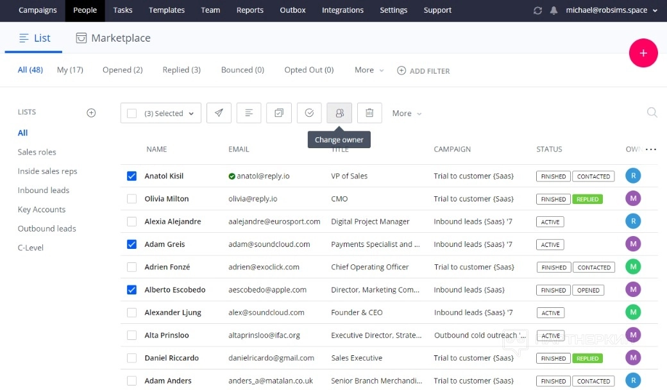Viewport: 667px width, 390px height.
Task: Click the trash delete icon
Action: coord(369,113)
